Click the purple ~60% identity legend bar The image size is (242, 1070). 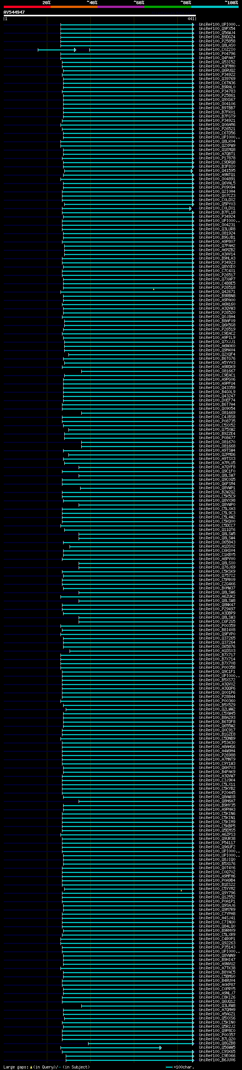click(121, 7)
